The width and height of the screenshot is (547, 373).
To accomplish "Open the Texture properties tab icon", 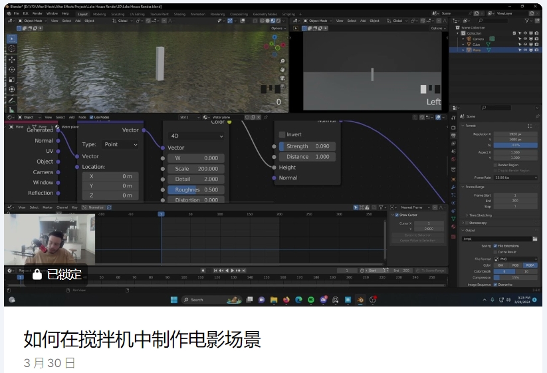I will [x=453, y=237].
